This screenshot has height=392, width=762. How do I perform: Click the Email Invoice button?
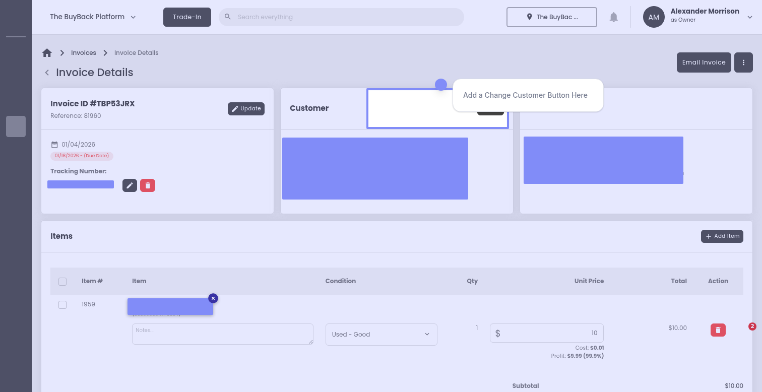[x=704, y=62]
